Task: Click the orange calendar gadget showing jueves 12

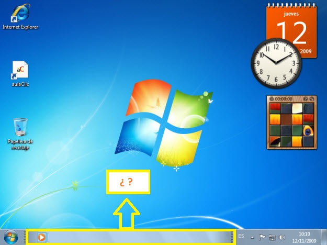Action: click(x=291, y=31)
